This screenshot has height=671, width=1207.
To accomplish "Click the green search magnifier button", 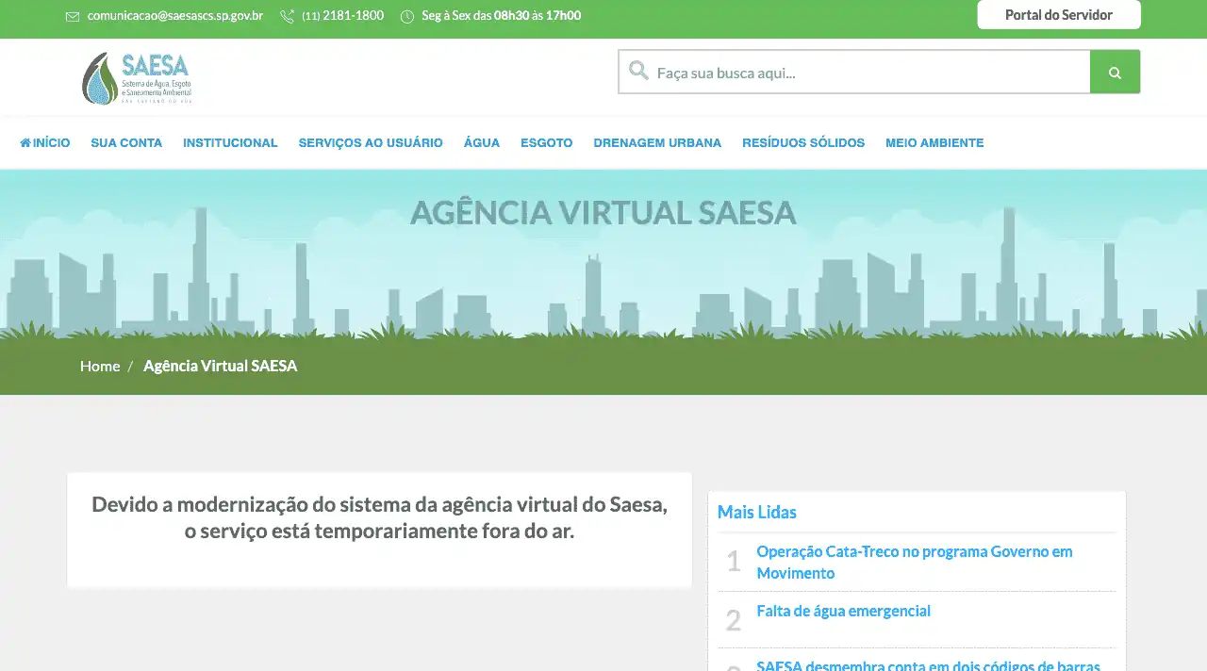I will click(x=1115, y=73).
